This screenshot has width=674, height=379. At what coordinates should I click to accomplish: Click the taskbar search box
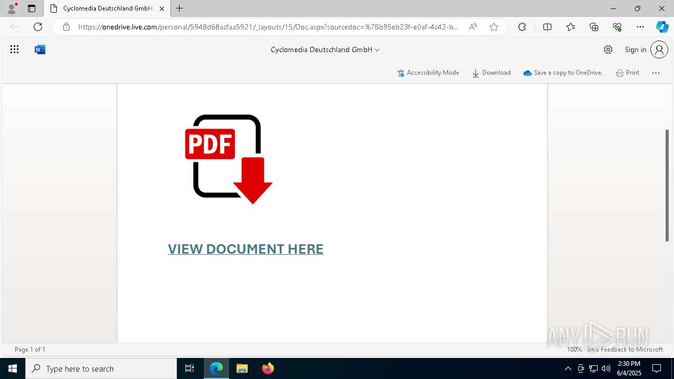pos(101,368)
